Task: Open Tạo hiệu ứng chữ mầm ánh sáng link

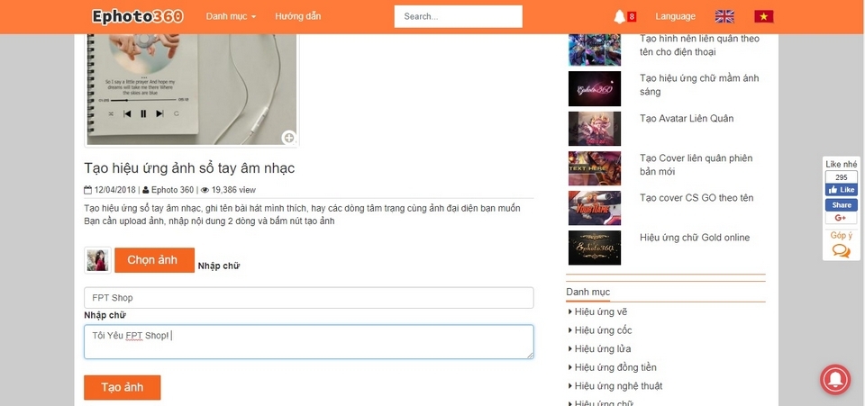Action: (x=699, y=85)
